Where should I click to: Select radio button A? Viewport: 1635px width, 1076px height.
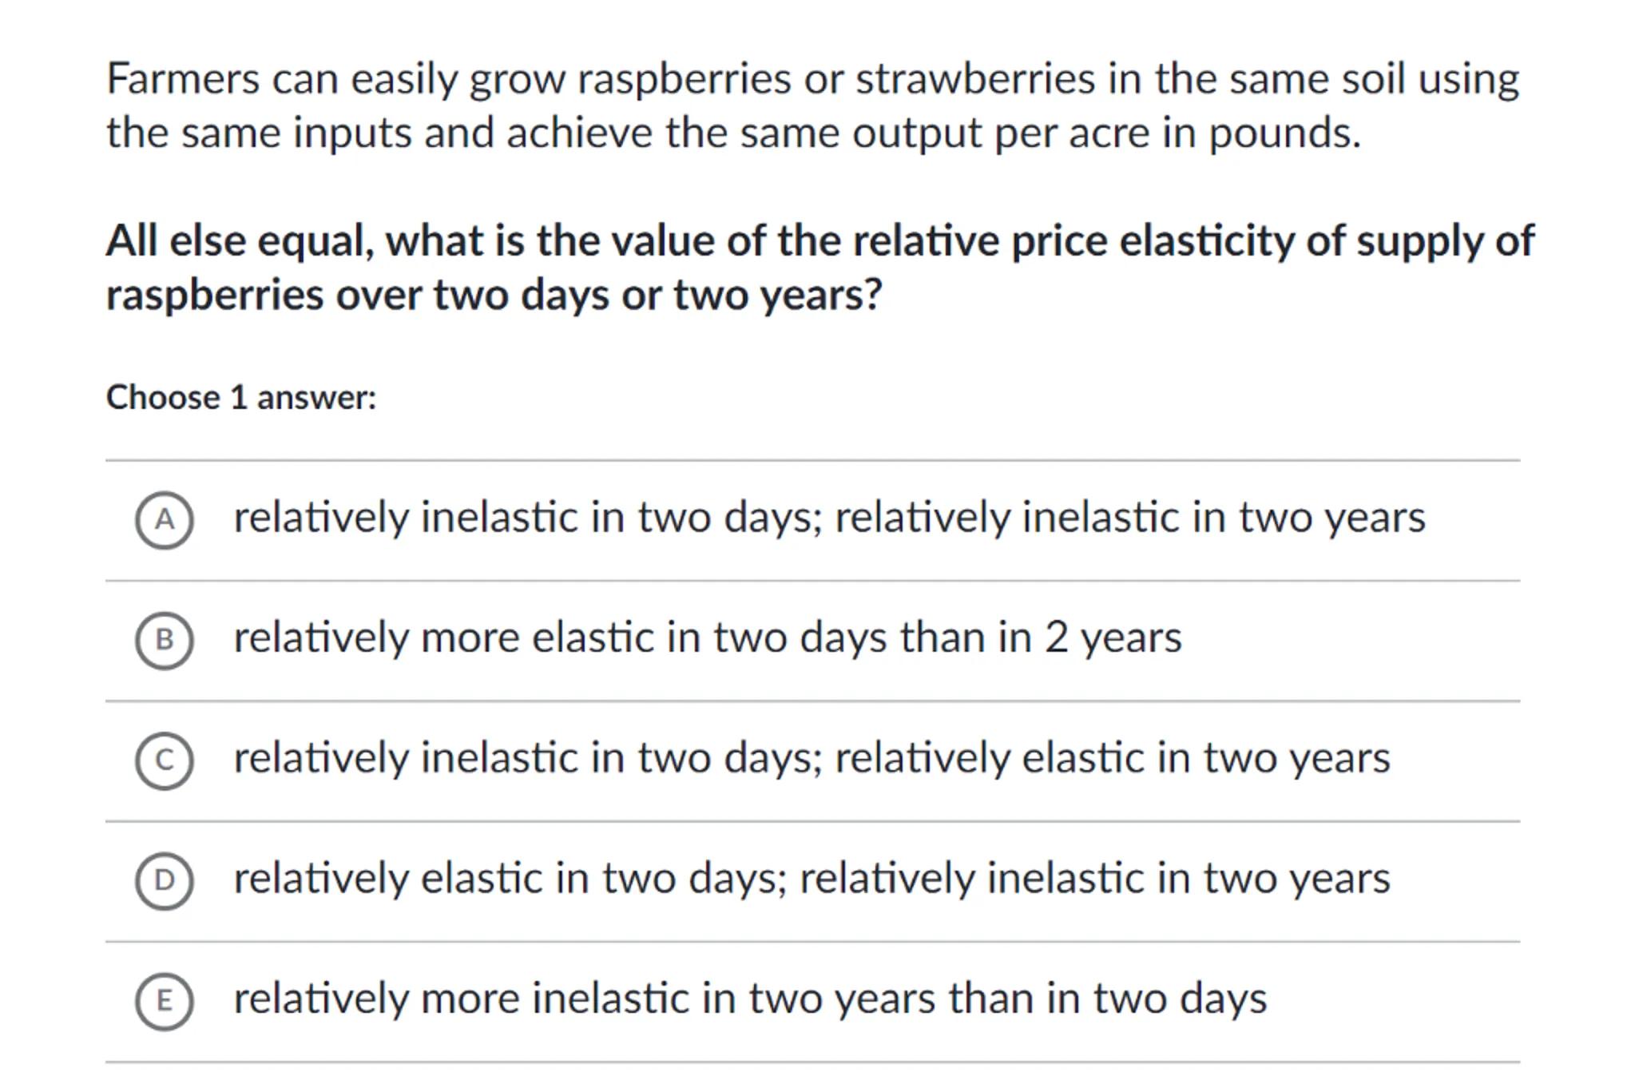[164, 520]
